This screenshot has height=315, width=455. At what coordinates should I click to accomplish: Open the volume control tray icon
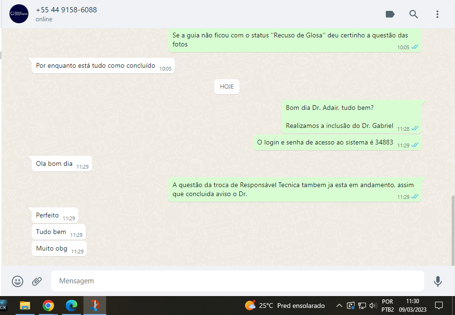[373, 306]
